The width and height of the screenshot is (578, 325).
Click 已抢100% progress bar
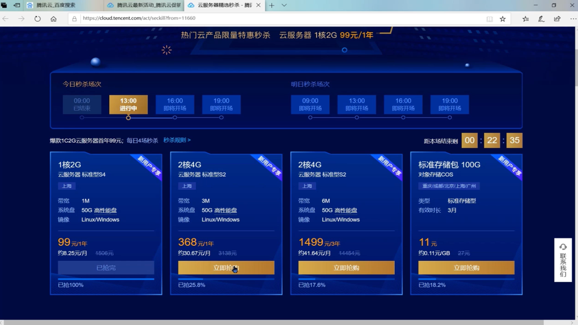pos(106,279)
